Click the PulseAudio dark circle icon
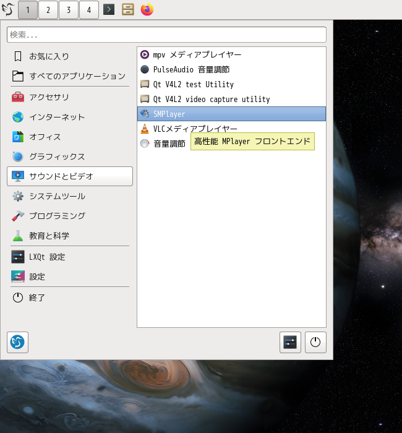The image size is (402, 433). (145, 69)
